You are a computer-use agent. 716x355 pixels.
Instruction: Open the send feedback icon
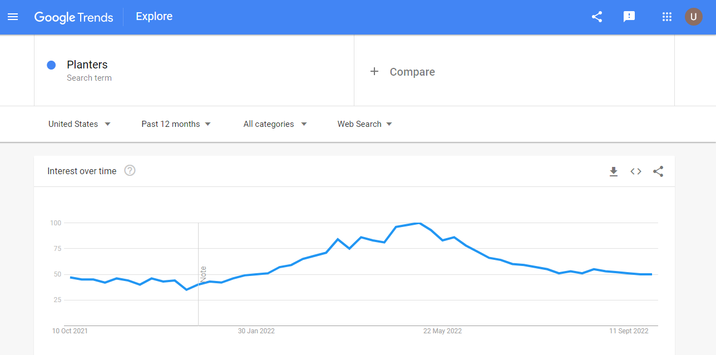(629, 17)
